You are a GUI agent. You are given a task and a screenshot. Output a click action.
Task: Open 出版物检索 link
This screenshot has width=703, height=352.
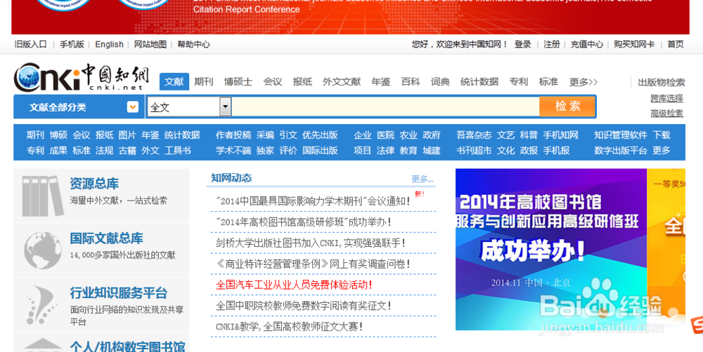[x=662, y=82]
